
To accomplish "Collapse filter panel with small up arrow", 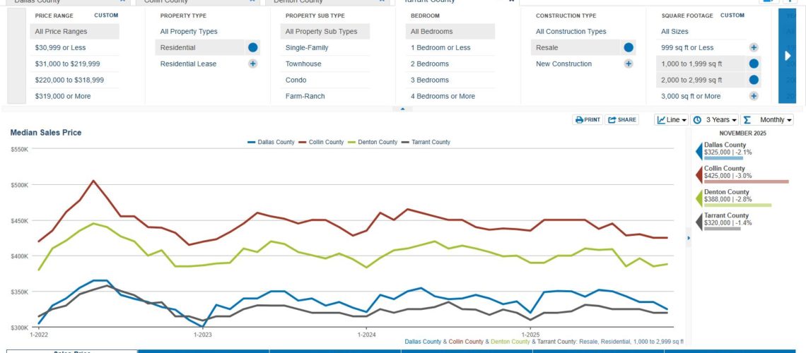I will (402, 109).
